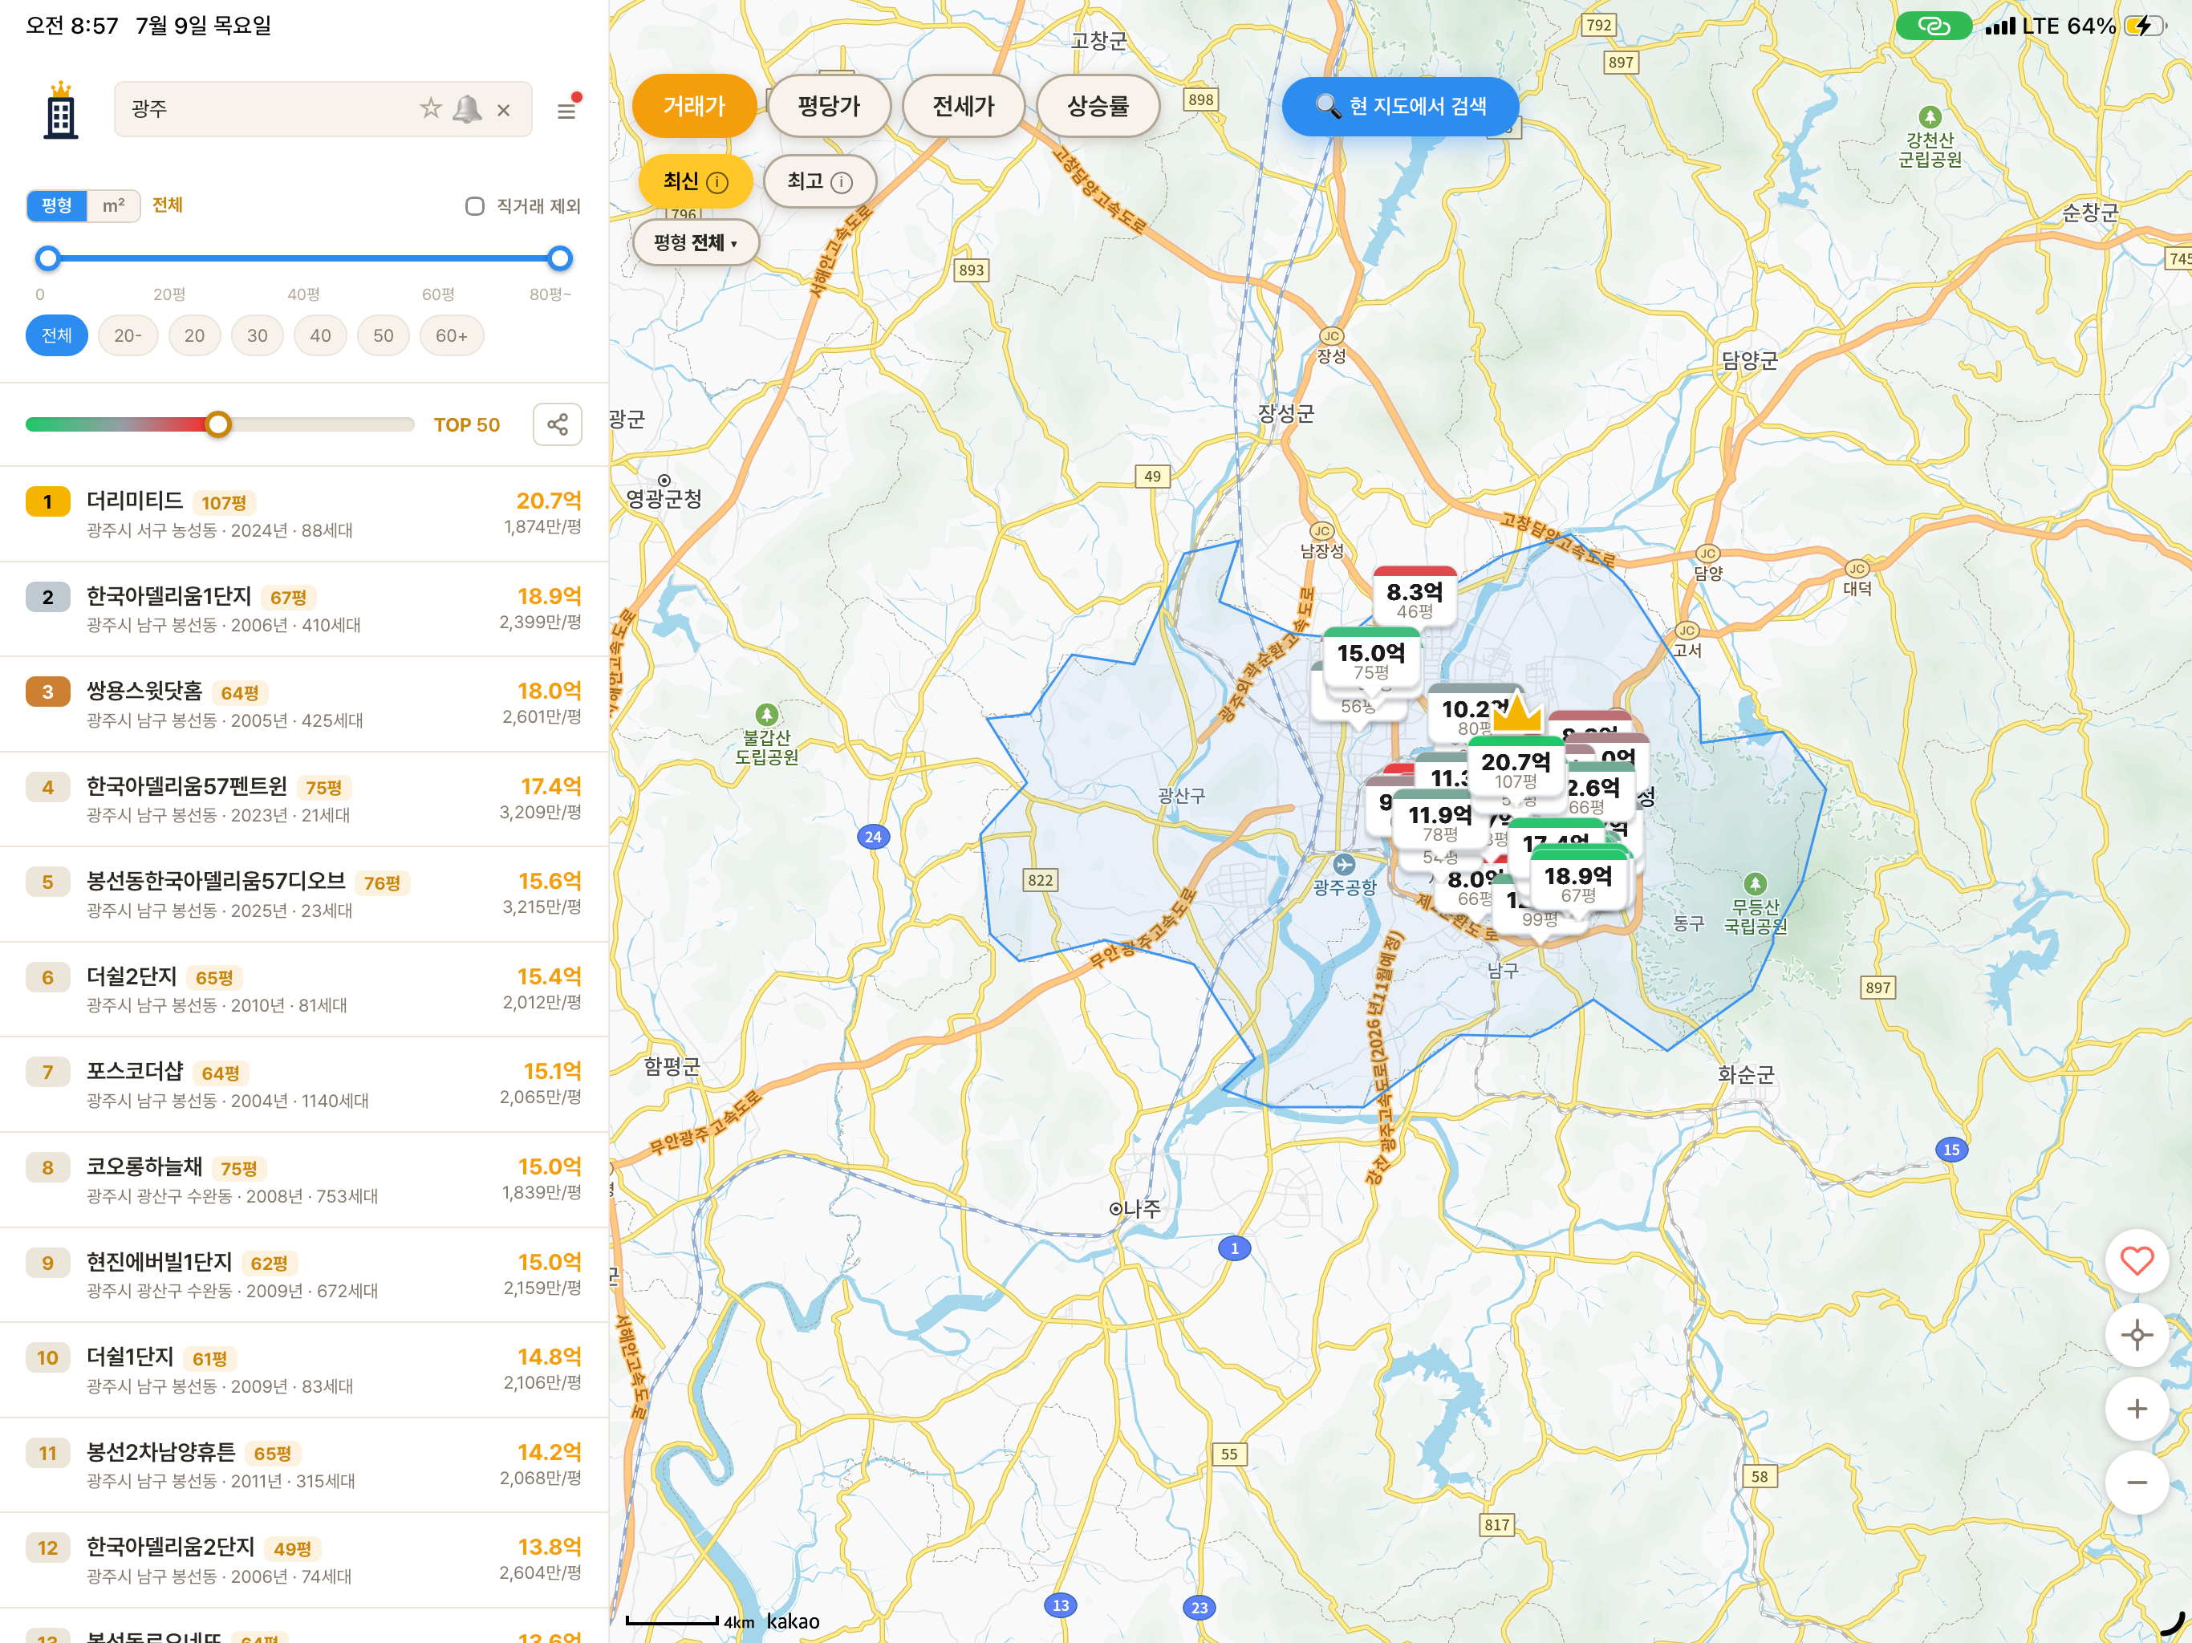Select the 전체 size filter chip

click(56, 336)
